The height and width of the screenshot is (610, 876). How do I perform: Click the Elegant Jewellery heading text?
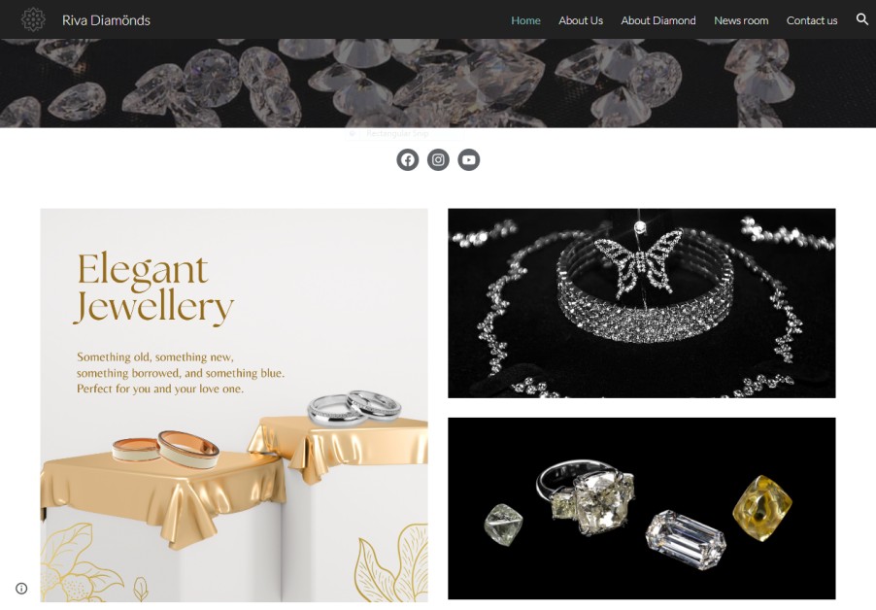click(x=153, y=288)
